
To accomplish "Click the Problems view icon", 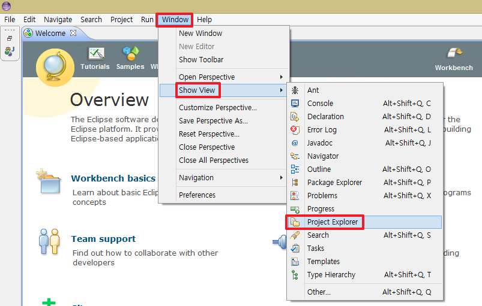I will click(295, 196).
